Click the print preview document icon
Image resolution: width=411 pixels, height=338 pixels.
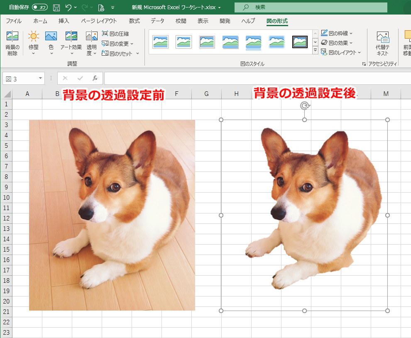tap(101, 7)
